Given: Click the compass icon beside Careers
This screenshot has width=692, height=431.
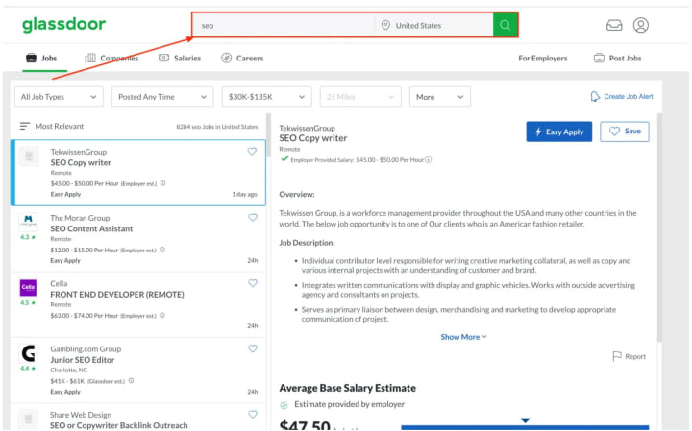Looking at the screenshot, I should (227, 58).
